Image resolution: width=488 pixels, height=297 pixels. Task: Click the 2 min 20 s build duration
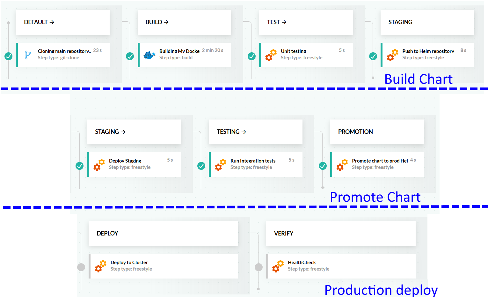pyautogui.click(x=213, y=50)
